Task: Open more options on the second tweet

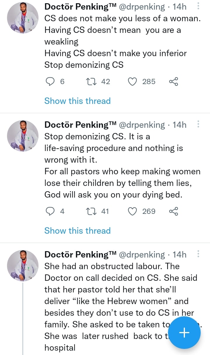Action: pos(198,125)
